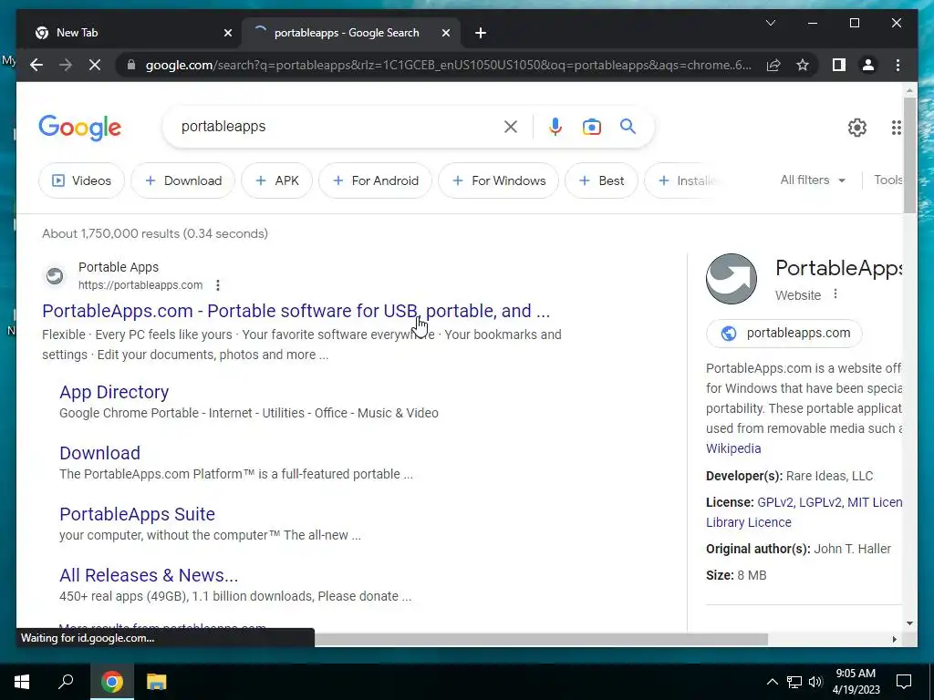
Task: Click Chrome in the taskbar
Action: (111, 682)
